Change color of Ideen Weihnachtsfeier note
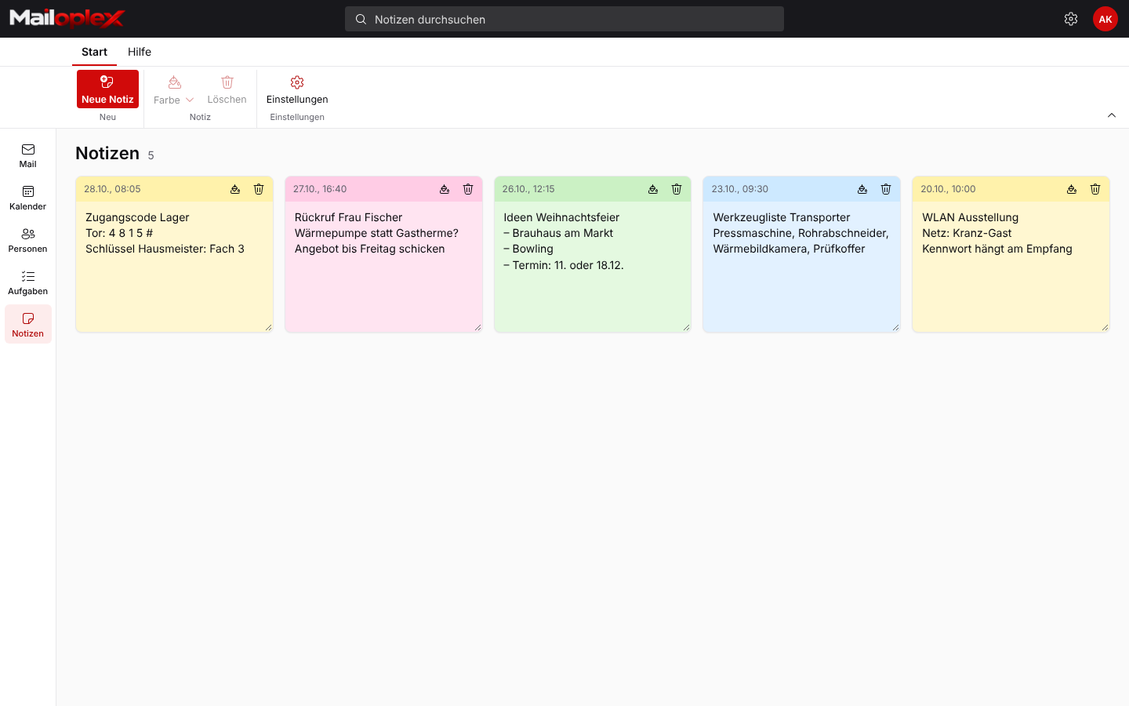 click(x=653, y=189)
